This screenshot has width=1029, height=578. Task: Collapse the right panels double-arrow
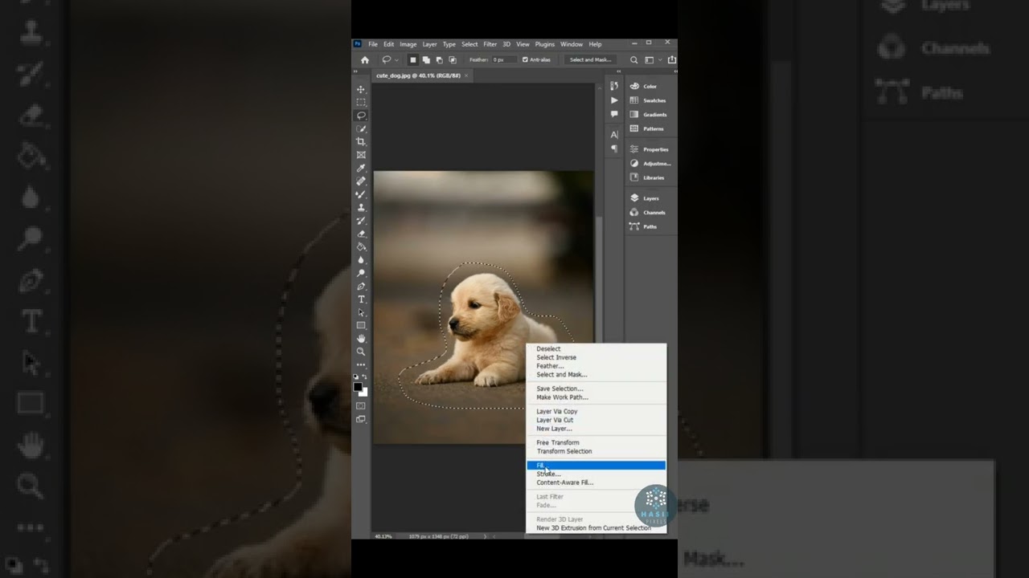coord(619,72)
